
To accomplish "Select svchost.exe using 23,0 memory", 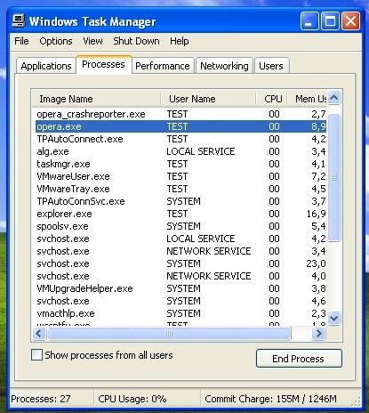I will (x=180, y=263).
